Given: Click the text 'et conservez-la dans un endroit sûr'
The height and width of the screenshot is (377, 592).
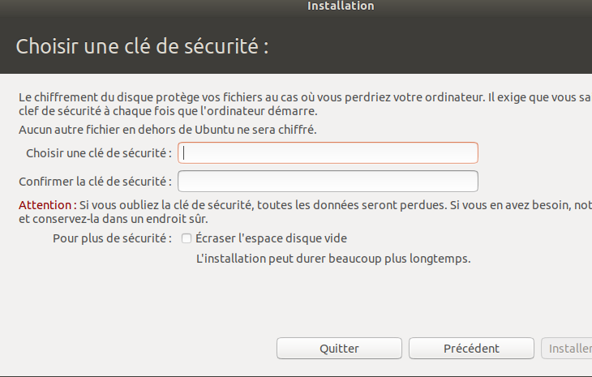Looking at the screenshot, I should pos(114,219).
